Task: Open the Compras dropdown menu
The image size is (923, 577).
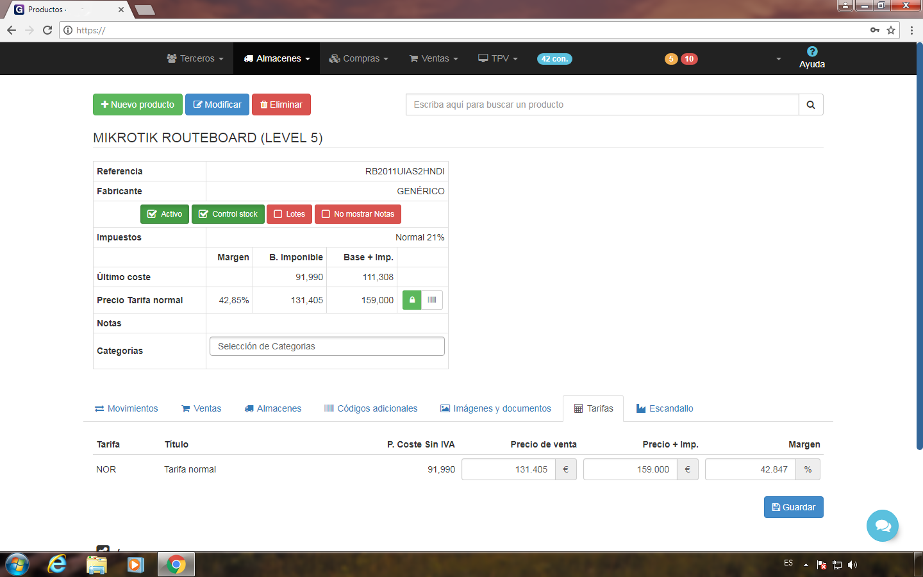Action: point(358,58)
